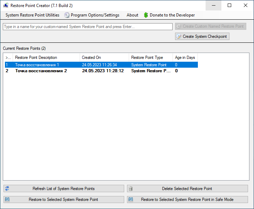The image size is (254, 209).
Task: Click the disc icon on Create System Checkpoint
Action: point(179,36)
